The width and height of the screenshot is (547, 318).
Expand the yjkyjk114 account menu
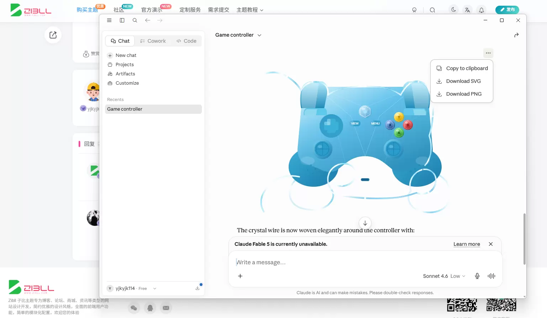(x=132, y=288)
